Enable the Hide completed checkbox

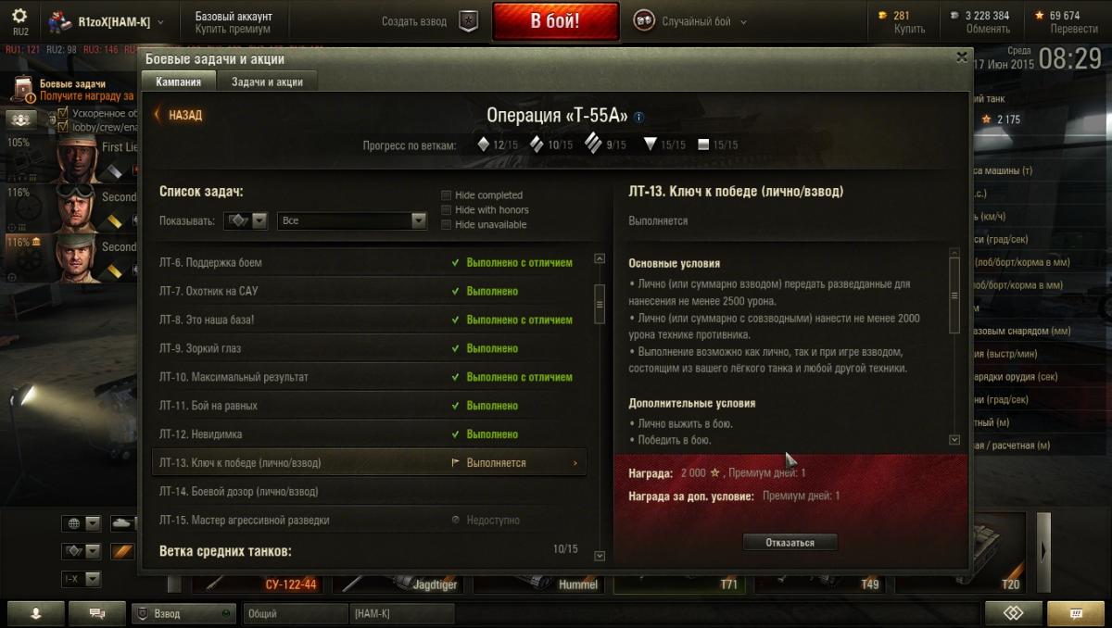(x=447, y=195)
